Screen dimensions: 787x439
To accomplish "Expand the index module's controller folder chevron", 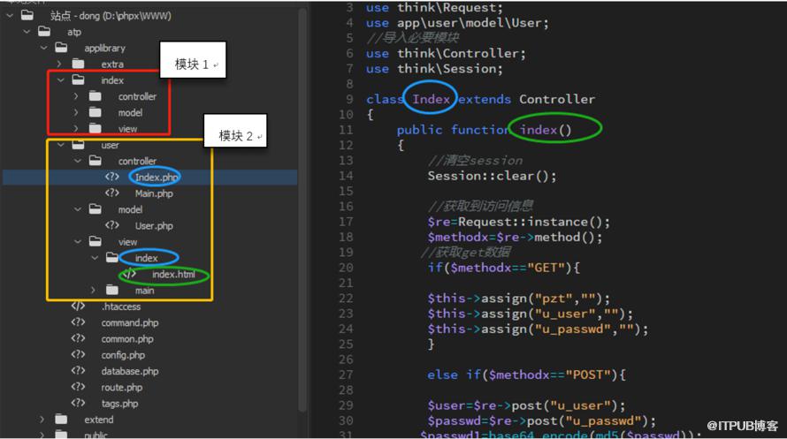I will tap(76, 95).
